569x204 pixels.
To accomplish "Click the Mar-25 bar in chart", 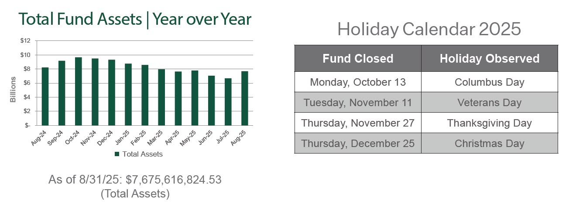I will click(x=161, y=97).
